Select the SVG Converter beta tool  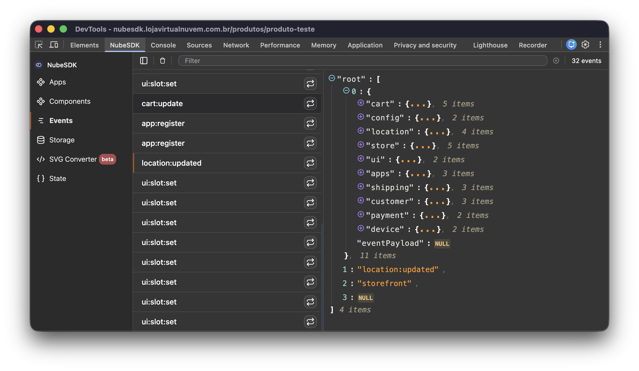click(x=72, y=159)
